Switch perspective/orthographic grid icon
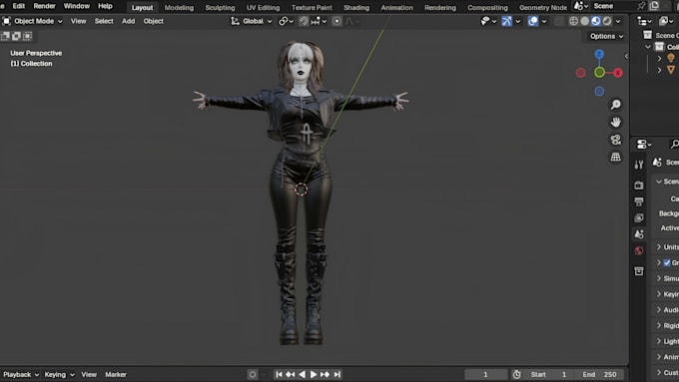 click(x=615, y=157)
